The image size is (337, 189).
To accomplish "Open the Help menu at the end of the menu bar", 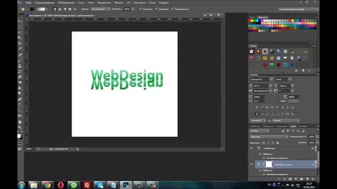I will point(164,3).
